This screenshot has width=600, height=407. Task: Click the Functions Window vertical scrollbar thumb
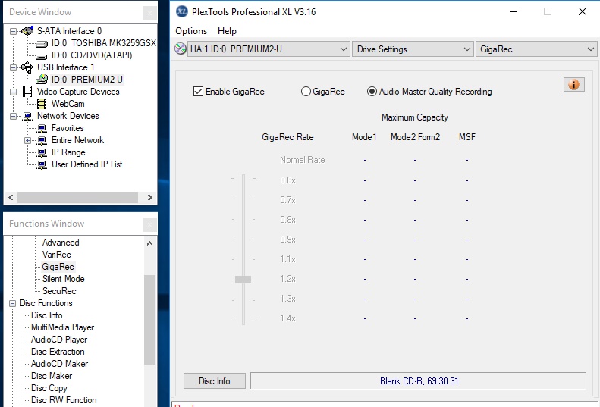pyautogui.click(x=149, y=319)
